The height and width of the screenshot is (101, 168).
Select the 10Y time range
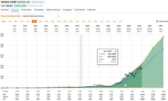coord(65,21)
